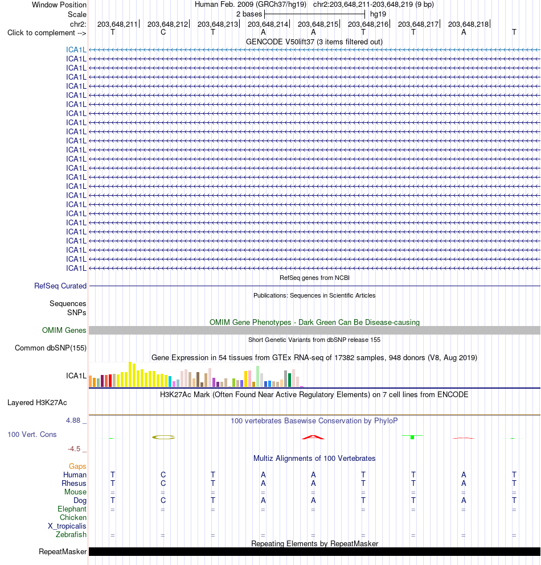Click the Rhesus alignment row label

coord(74,483)
